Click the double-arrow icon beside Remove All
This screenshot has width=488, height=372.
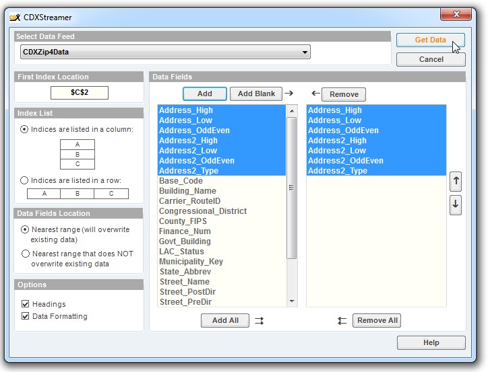(342, 321)
